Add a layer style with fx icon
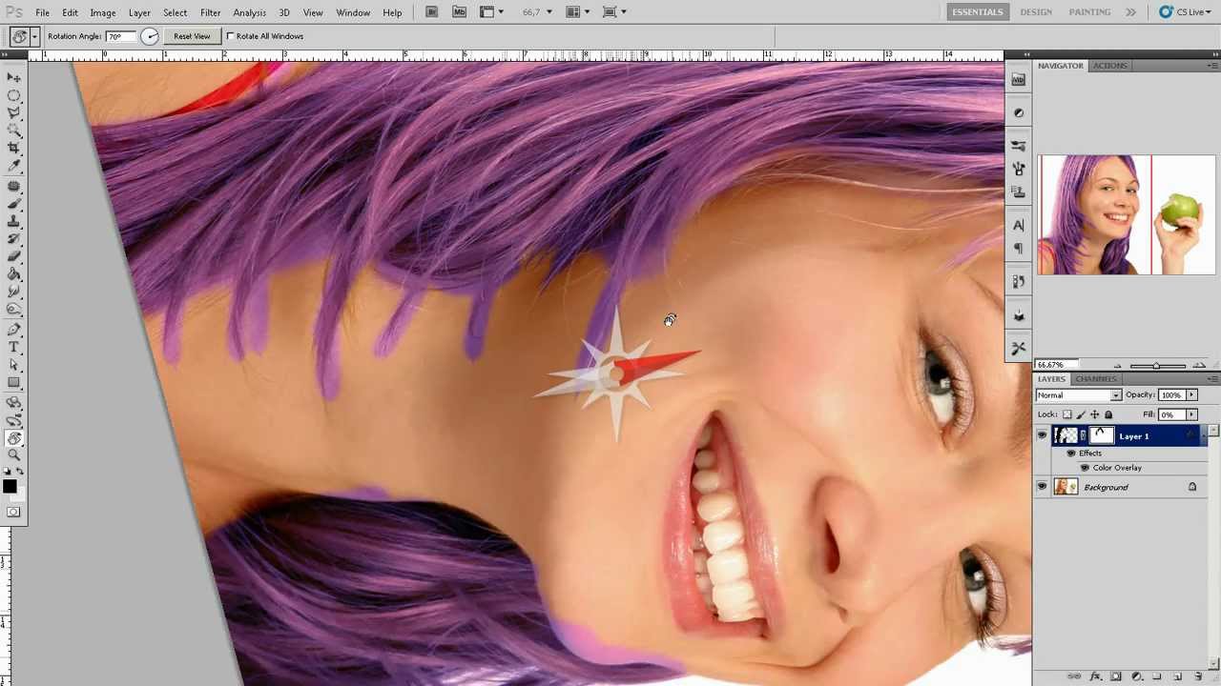This screenshot has height=686, width=1221. point(1095,676)
